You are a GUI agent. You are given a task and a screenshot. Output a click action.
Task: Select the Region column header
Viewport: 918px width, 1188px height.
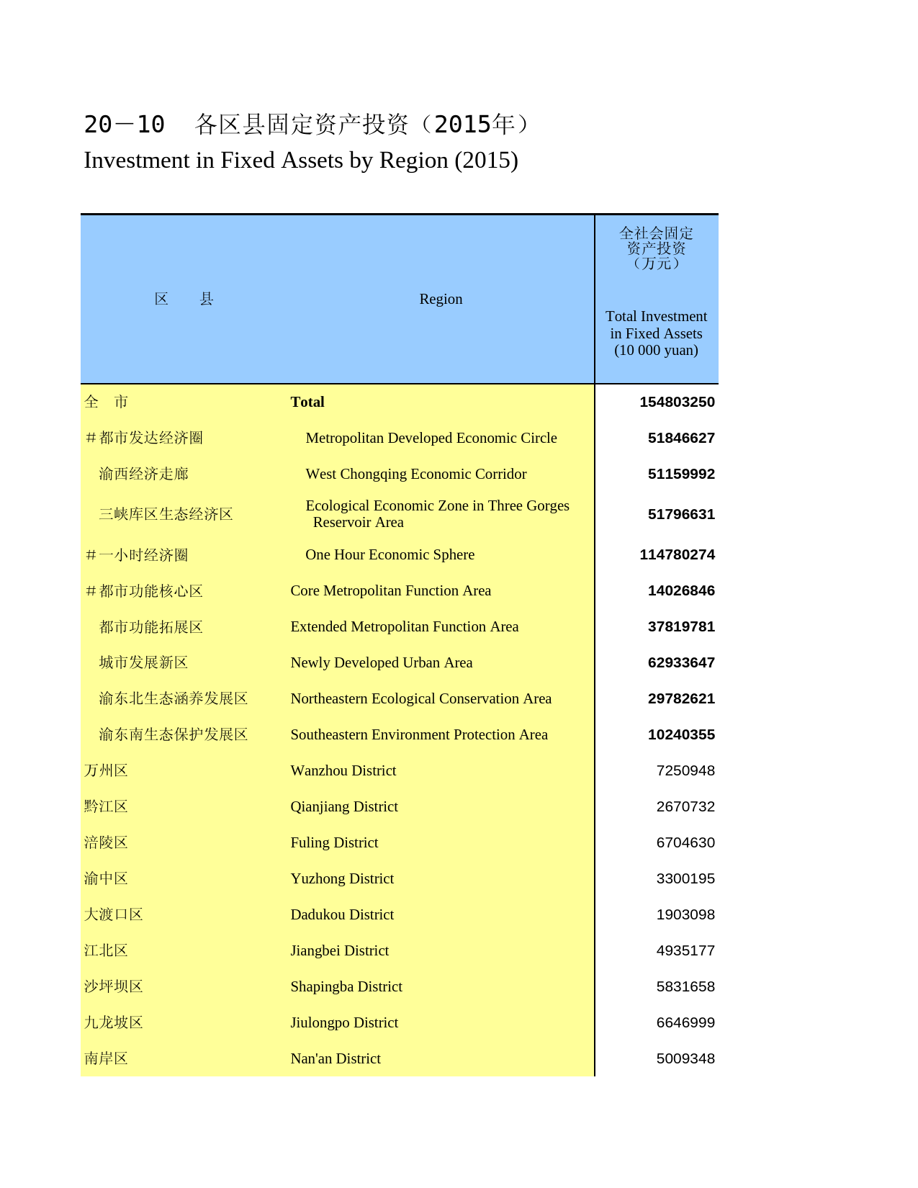(441, 299)
